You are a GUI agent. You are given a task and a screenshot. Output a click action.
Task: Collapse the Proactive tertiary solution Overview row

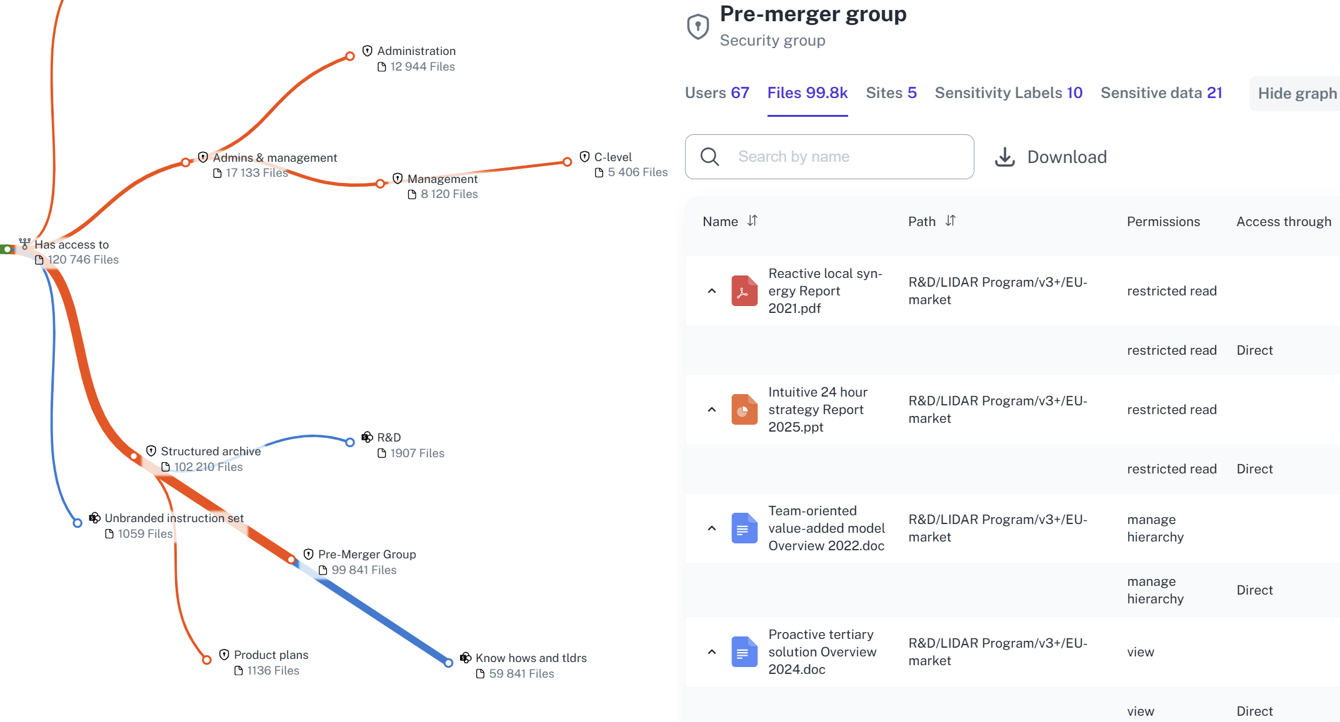tap(712, 652)
